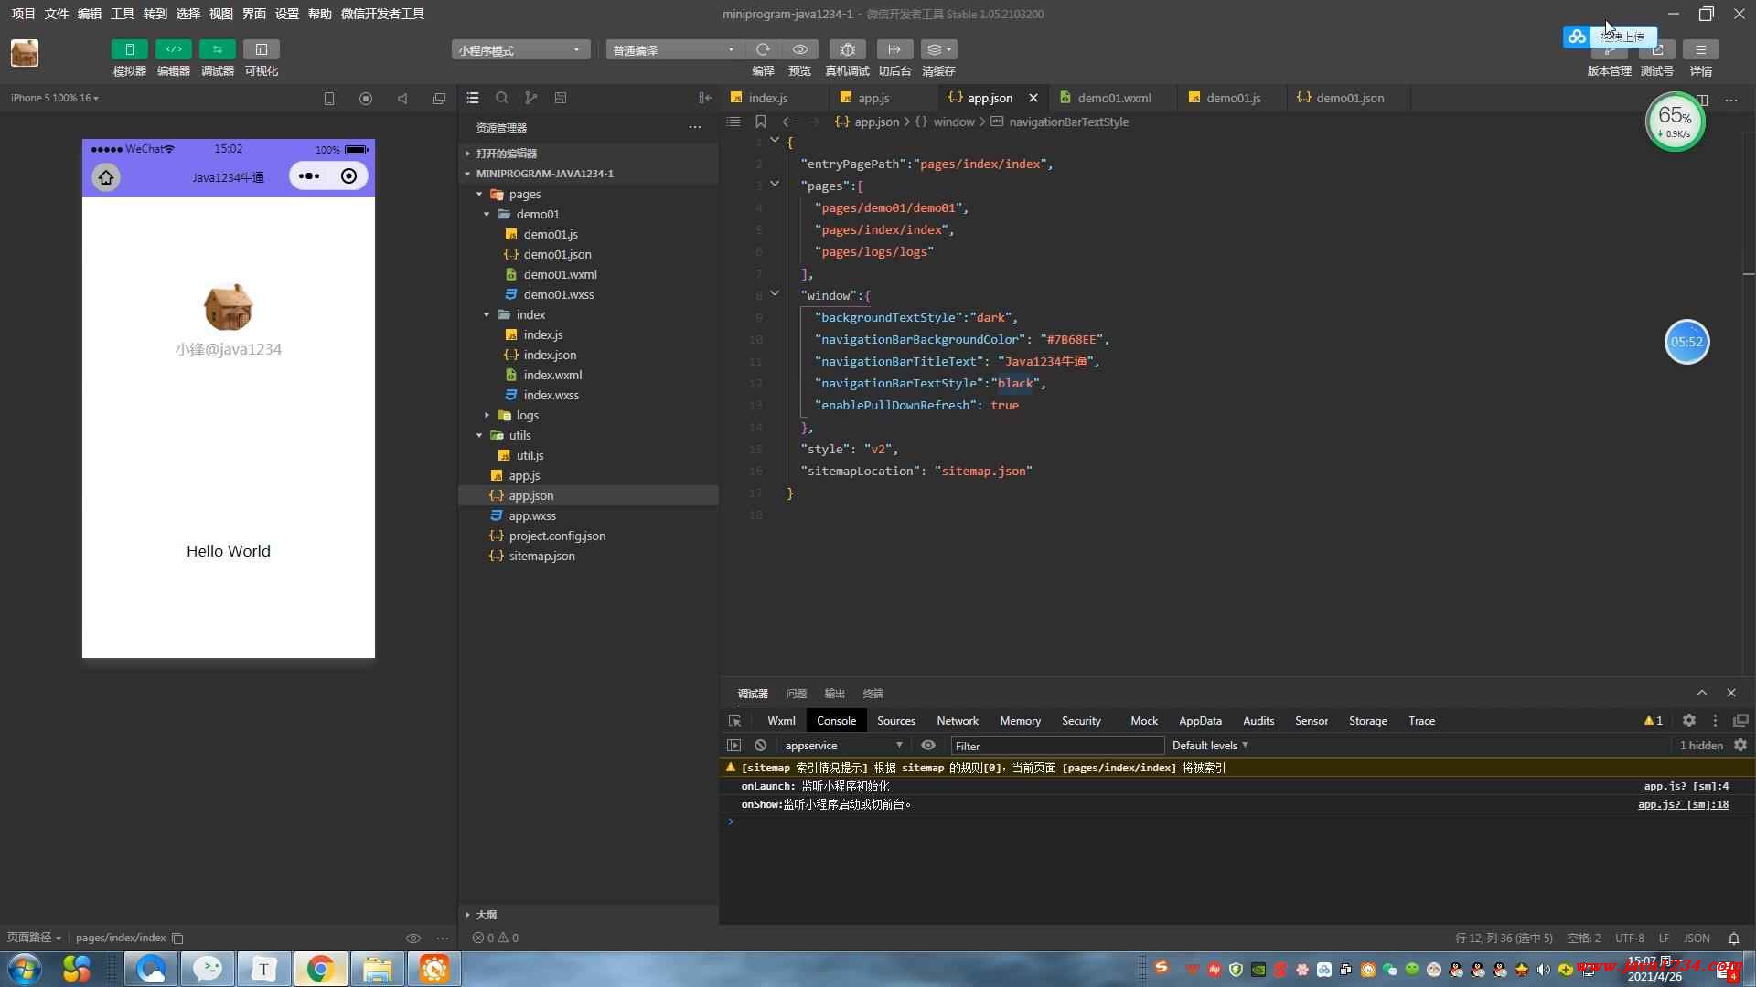Viewport: 1756px width, 987px height.
Task: Open the mini program mode dropdown
Action: [x=519, y=50]
